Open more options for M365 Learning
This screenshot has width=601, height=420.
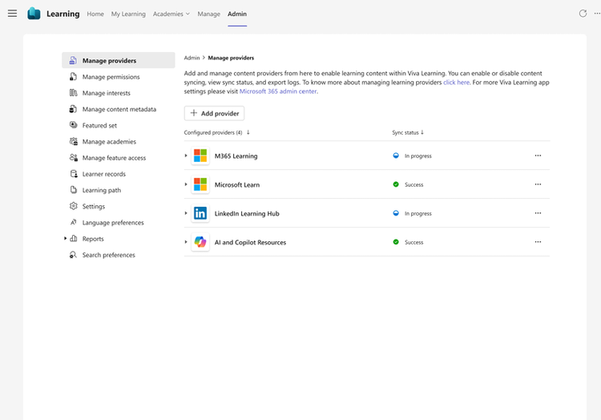pyautogui.click(x=538, y=155)
